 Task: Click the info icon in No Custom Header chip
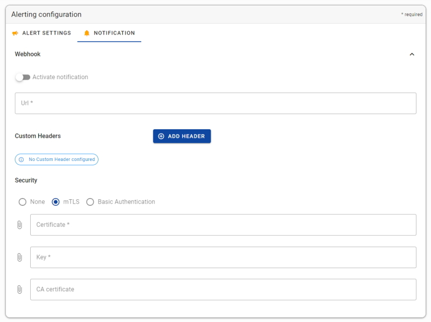tap(21, 159)
